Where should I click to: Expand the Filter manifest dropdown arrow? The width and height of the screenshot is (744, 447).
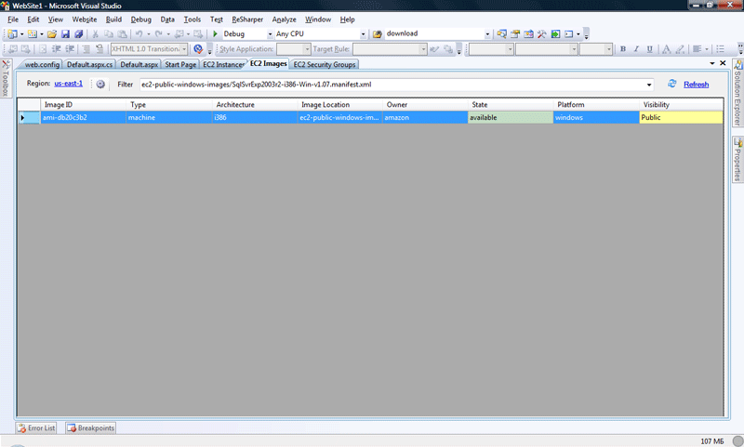point(649,85)
